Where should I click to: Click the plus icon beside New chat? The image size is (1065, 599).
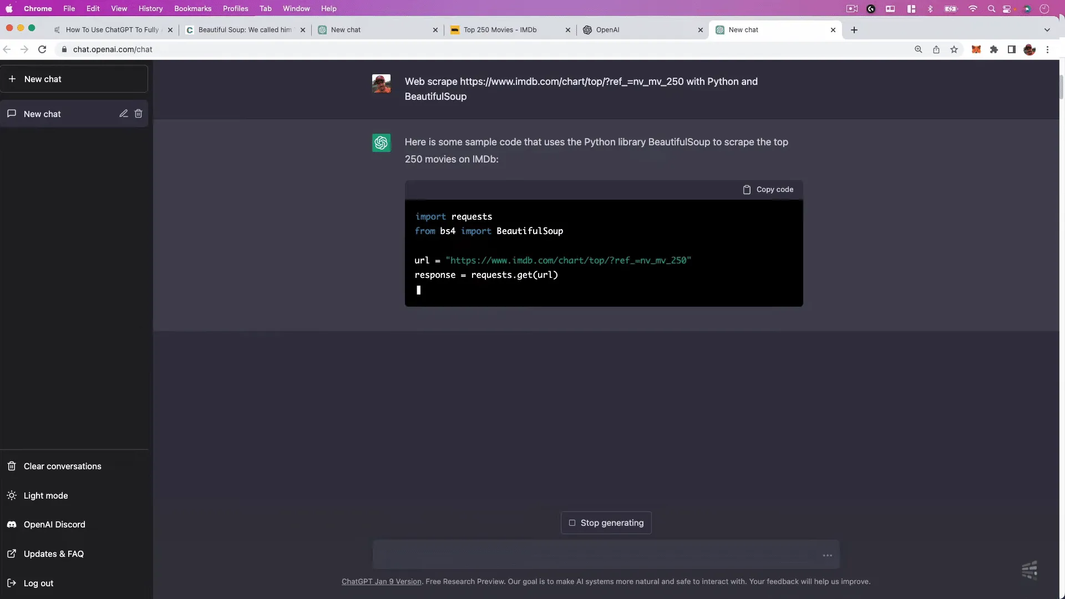12,79
